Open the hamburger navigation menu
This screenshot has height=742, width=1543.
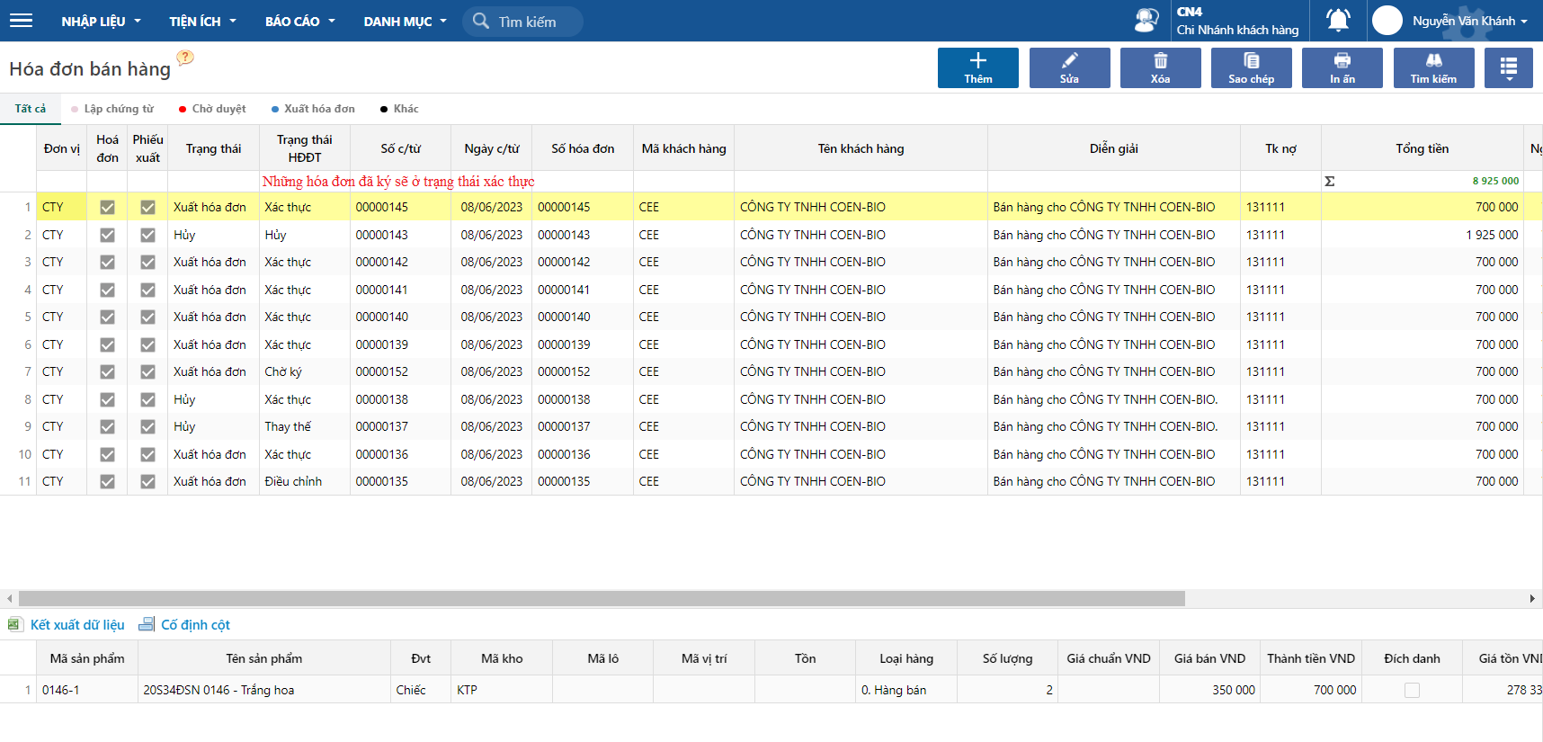[x=21, y=21]
